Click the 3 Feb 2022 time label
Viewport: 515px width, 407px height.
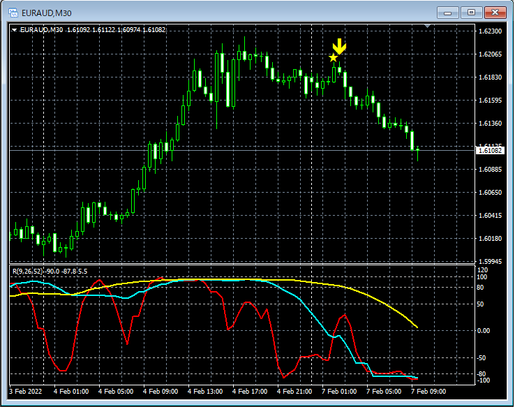pyautogui.click(x=26, y=391)
